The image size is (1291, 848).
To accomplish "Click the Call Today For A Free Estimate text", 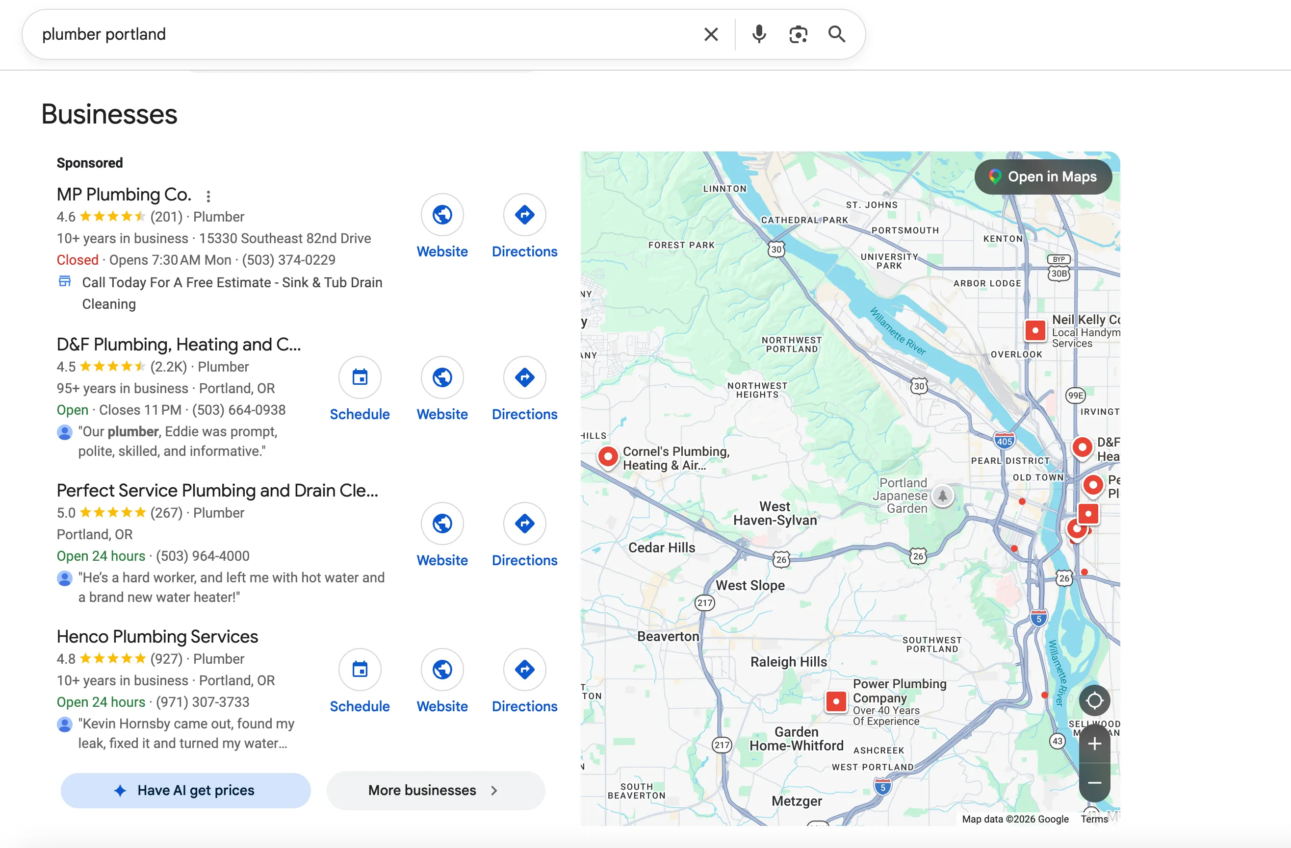I will click(232, 293).
